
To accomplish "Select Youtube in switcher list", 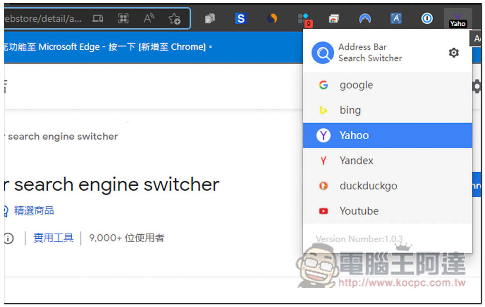I will coord(387,211).
